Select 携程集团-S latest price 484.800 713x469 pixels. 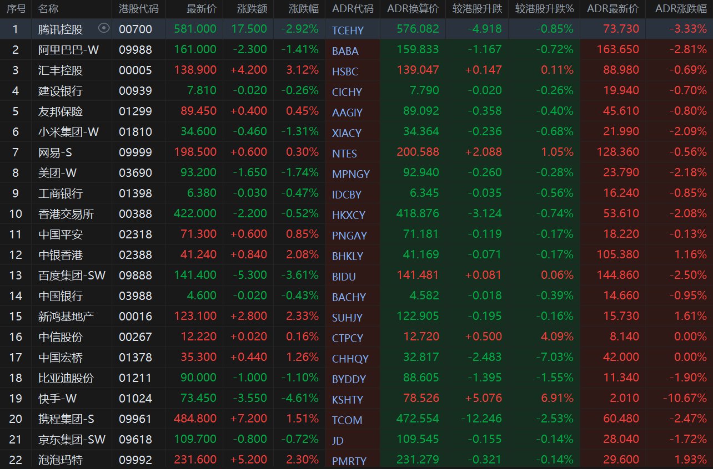[x=195, y=419]
